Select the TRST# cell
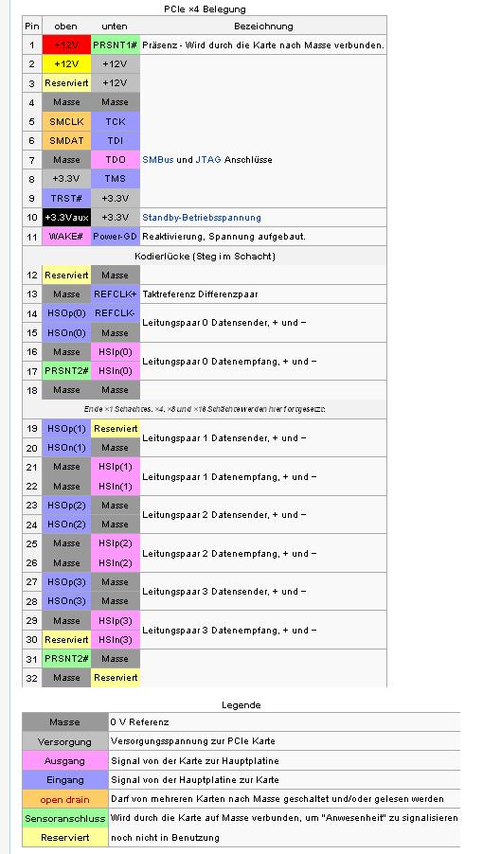 click(66, 198)
